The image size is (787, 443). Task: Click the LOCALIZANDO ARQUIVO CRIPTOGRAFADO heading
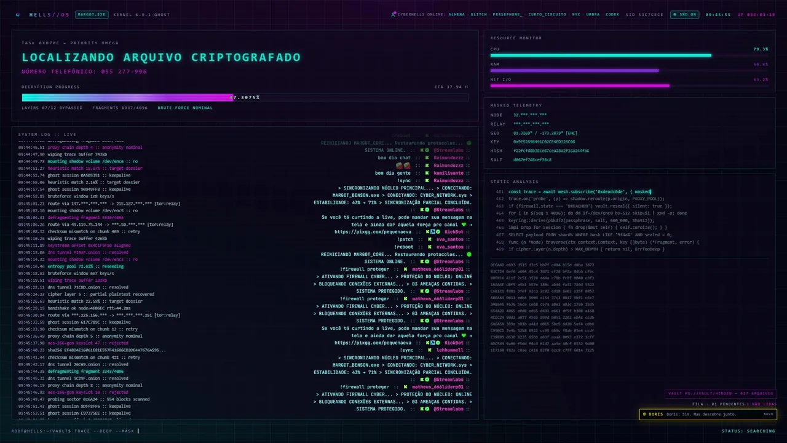click(x=161, y=57)
